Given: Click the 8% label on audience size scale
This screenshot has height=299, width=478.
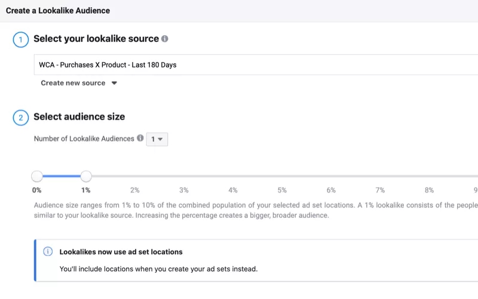Looking at the screenshot, I should 429,190.
